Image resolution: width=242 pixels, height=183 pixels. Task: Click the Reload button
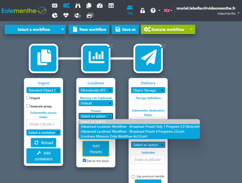point(43,143)
